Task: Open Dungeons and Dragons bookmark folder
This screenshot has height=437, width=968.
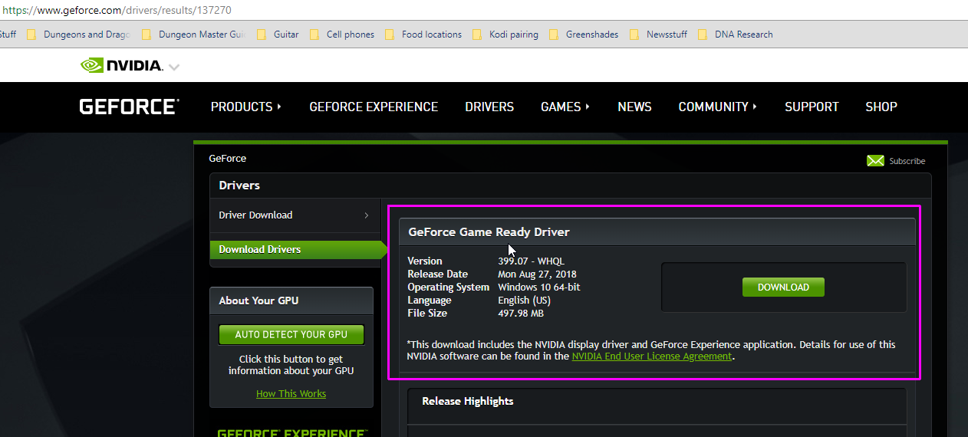Action: 79,34
